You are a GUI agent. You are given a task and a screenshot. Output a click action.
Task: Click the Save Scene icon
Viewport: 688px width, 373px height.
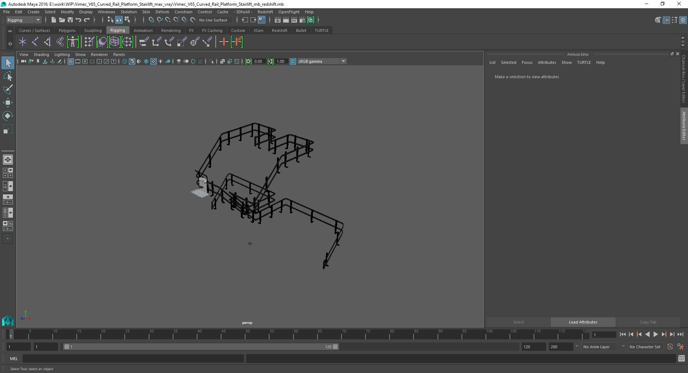click(x=70, y=20)
